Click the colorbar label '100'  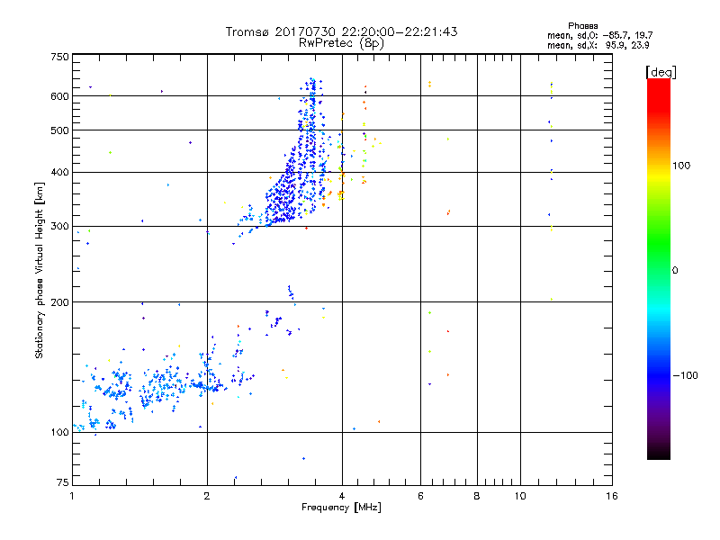point(681,166)
